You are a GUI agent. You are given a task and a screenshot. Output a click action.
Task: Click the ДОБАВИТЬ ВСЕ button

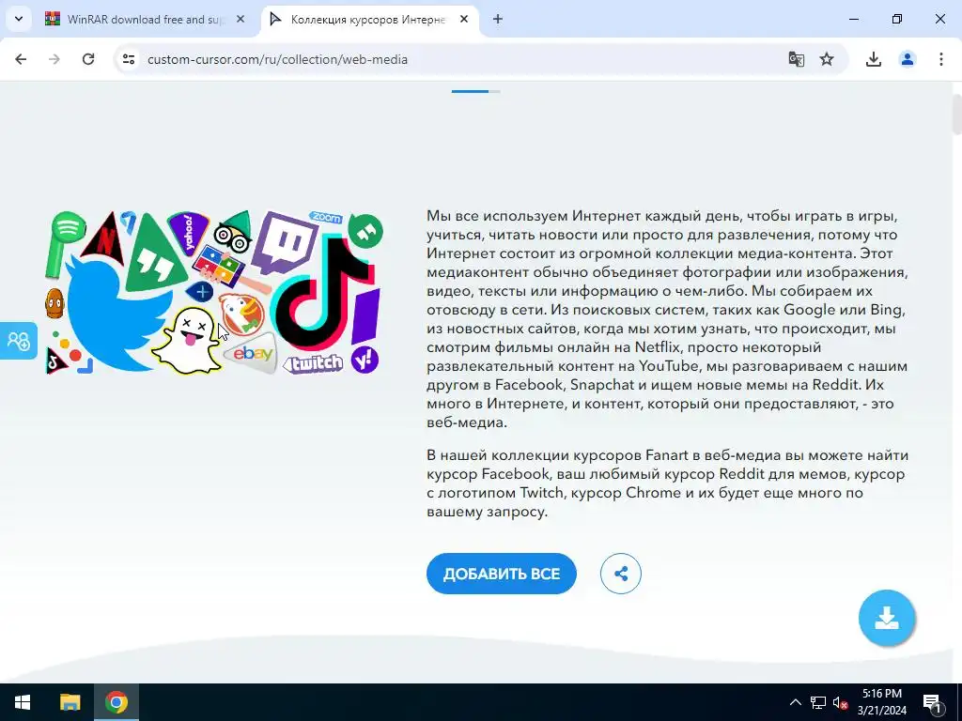(x=502, y=574)
